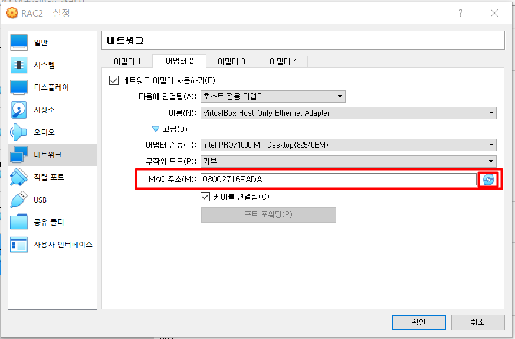The image size is (515, 339).
Task: Select the 저장소 label in category list
Action: tap(44, 110)
